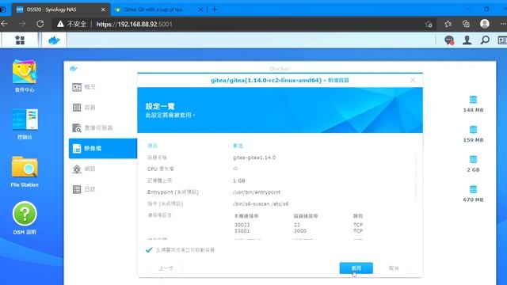Click local port 30023
Image resolution: width=507 pixels, height=285 pixels.
coord(242,225)
